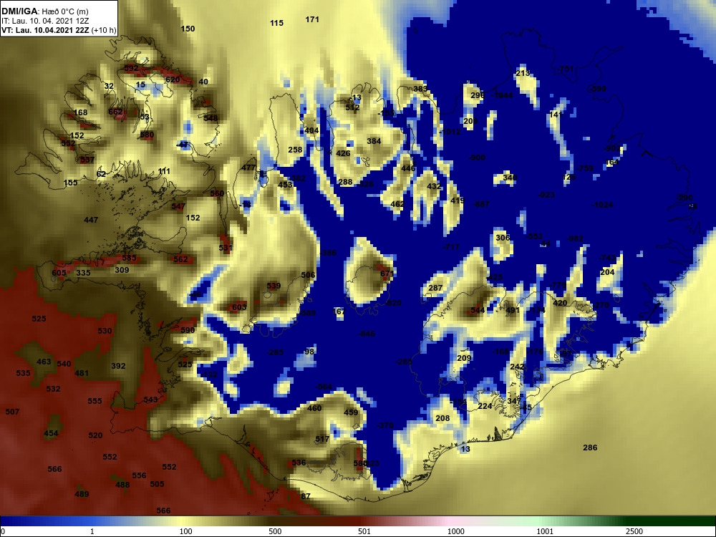The height and width of the screenshot is (537, 716).
Task: Click the map value '404'
Action: [x=311, y=130]
